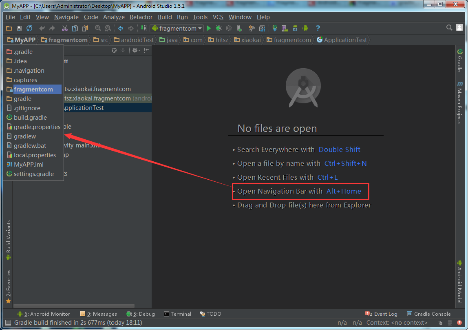Toggle tool window buttons in status bar corner
The width and height of the screenshot is (468, 330).
tap(8, 323)
